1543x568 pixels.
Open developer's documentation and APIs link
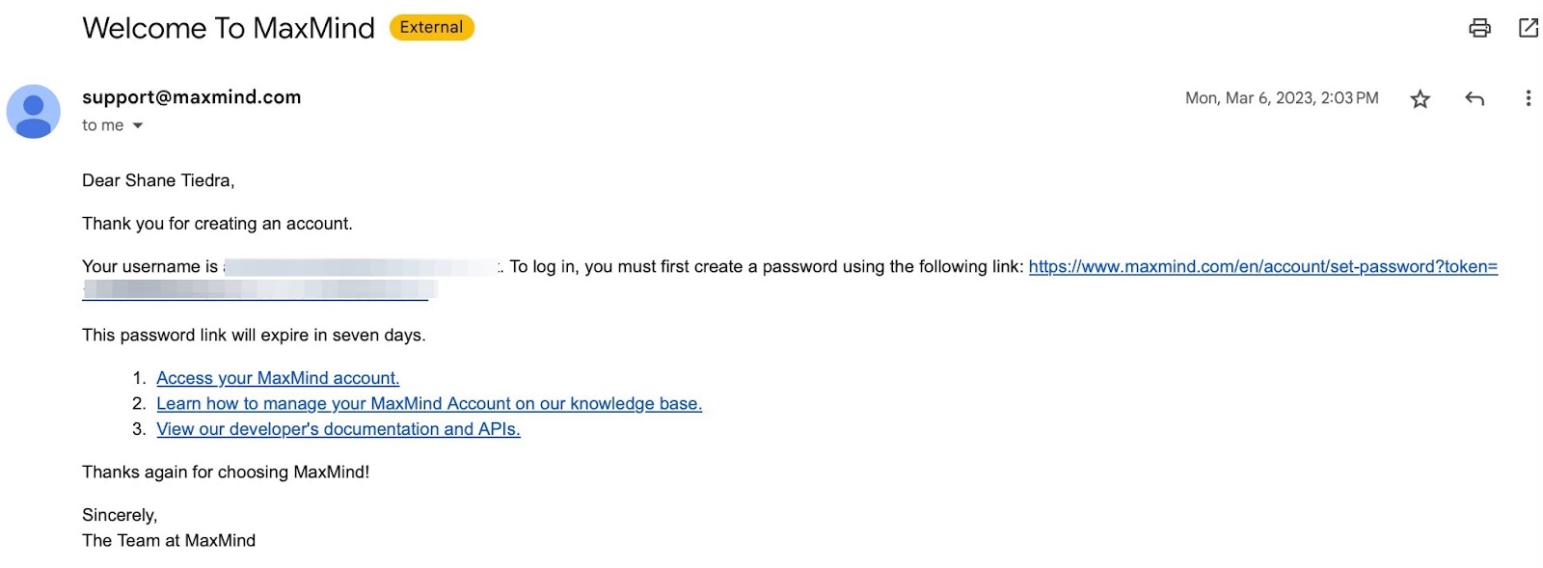coord(338,429)
